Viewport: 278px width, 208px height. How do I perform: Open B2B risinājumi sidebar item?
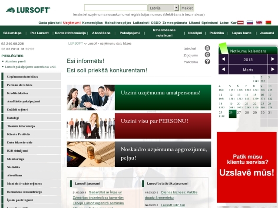(31, 150)
